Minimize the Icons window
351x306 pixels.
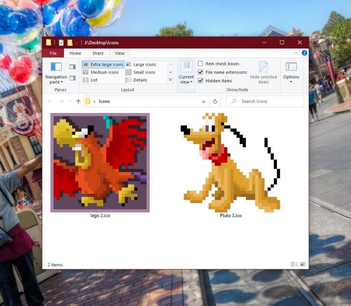pyautogui.click(x=264, y=43)
